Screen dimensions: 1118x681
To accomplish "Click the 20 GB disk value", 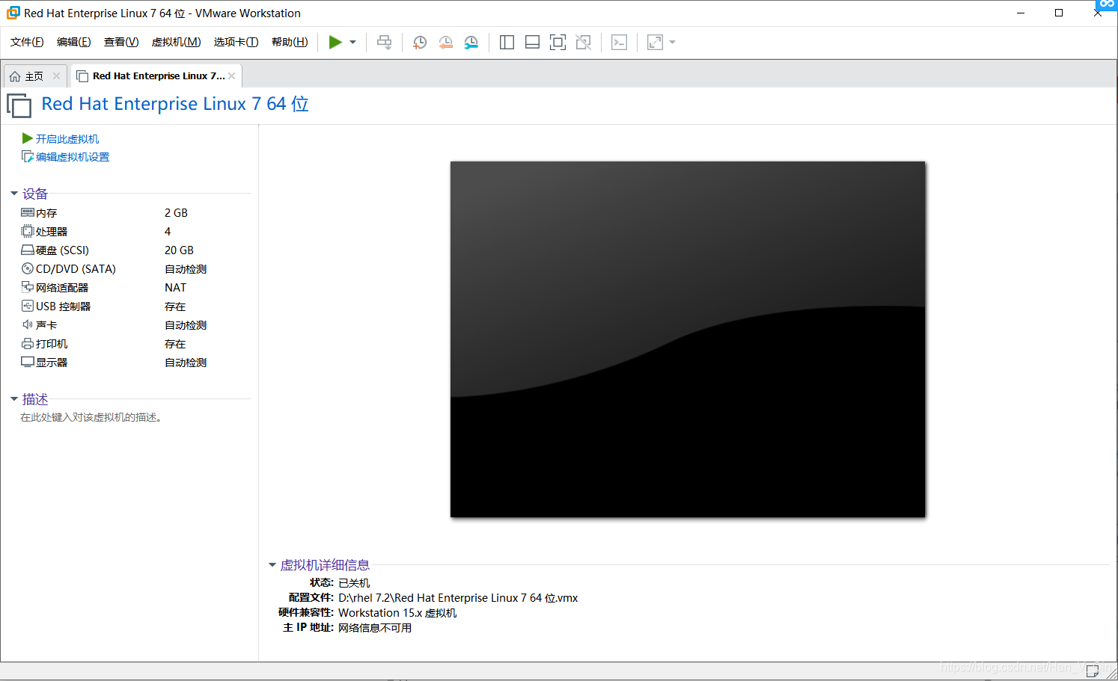I will [179, 250].
